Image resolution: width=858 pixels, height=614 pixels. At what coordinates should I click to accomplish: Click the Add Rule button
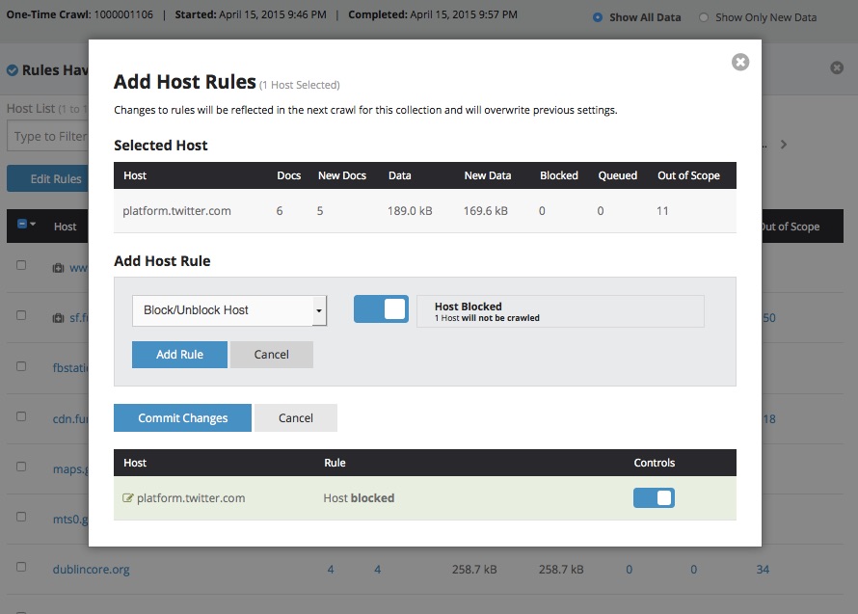(179, 354)
